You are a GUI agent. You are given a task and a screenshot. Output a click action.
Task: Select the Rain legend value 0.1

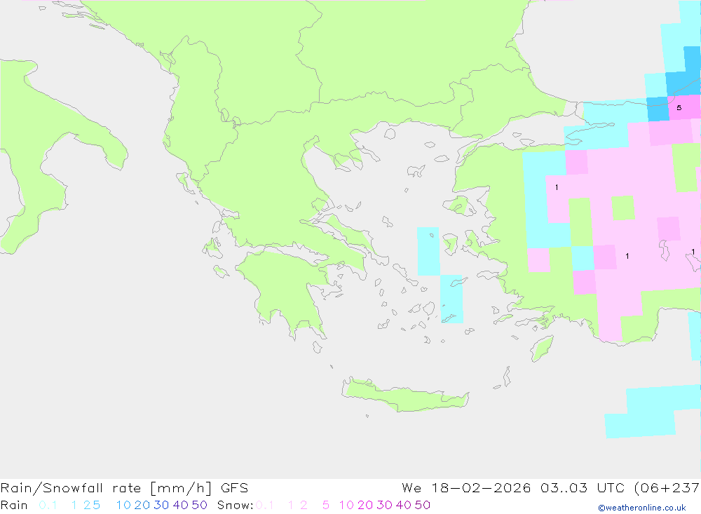tap(48, 505)
